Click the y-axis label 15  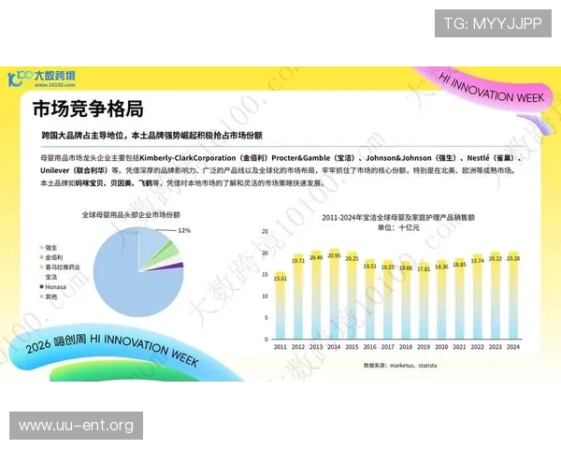pyautogui.click(x=265, y=274)
